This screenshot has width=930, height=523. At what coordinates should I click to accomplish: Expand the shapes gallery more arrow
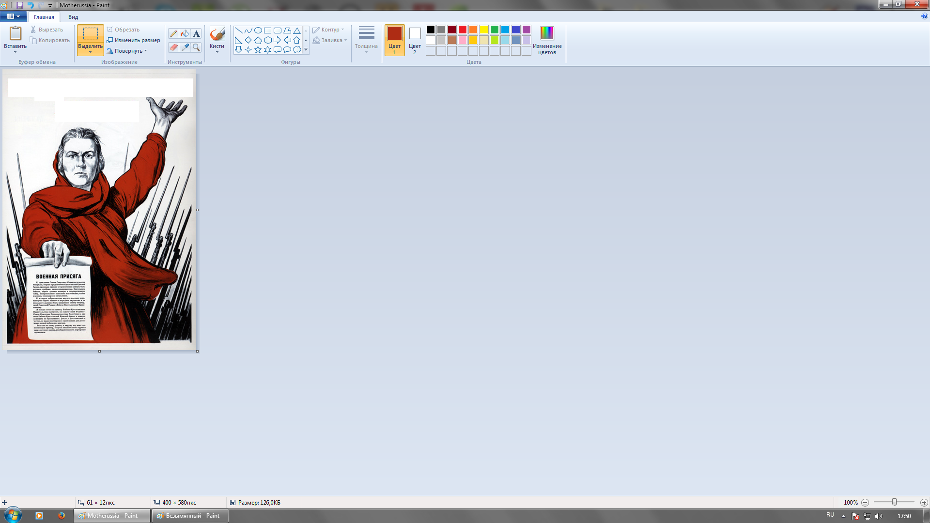pos(306,50)
